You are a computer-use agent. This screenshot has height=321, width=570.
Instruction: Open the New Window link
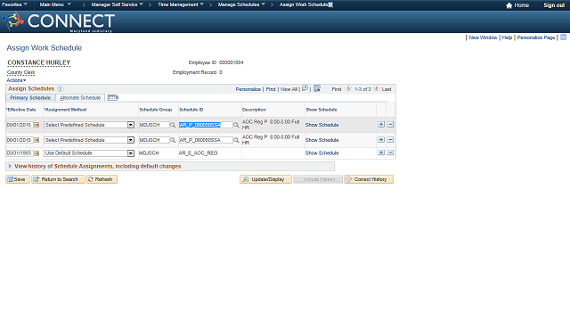click(483, 37)
